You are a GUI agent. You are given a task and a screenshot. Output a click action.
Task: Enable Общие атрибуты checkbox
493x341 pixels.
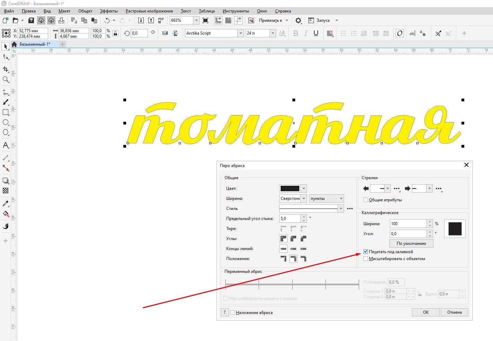(x=366, y=200)
